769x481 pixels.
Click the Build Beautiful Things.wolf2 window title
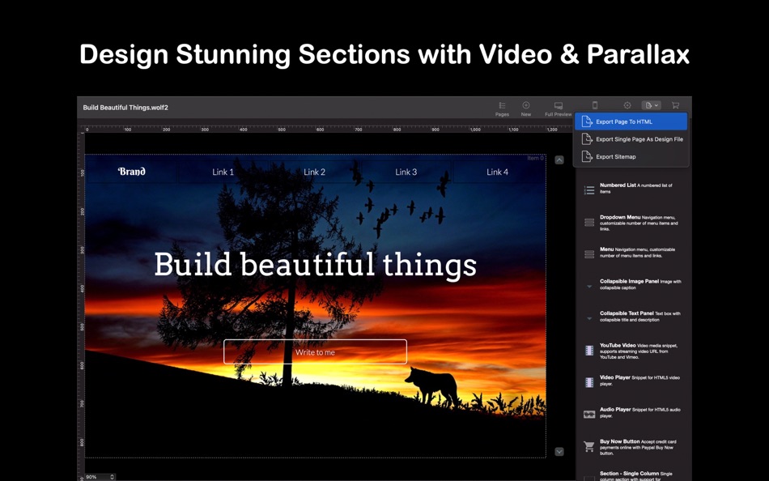tap(125, 108)
